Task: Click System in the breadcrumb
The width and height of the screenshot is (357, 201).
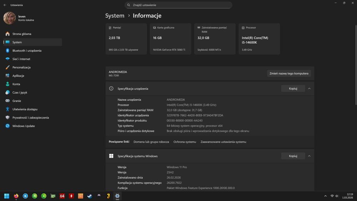Action: point(115,16)
